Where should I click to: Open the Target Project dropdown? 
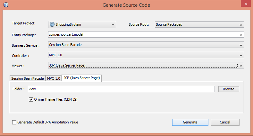(113, 24)
